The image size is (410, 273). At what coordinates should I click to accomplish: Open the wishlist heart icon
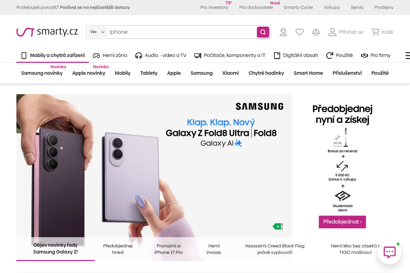pos(300,32)
